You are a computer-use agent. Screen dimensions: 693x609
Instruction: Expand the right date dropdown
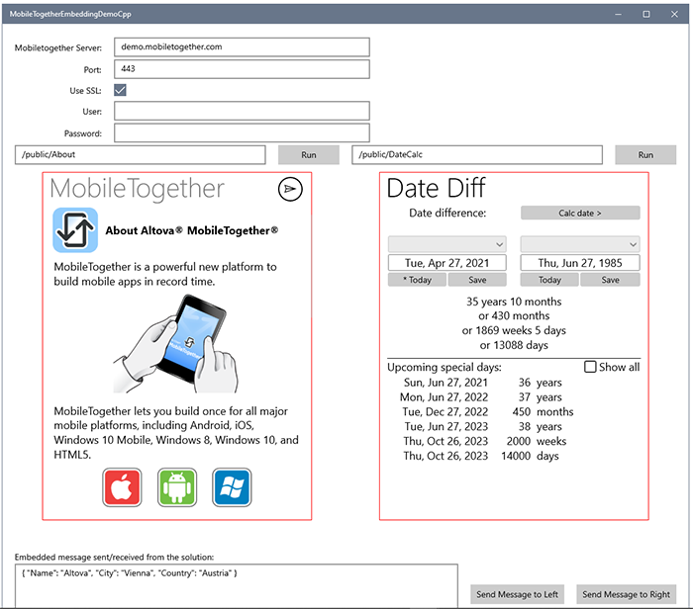pyautogui.click(x=579, y=243)
